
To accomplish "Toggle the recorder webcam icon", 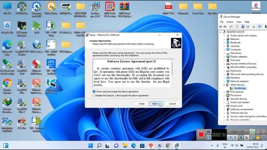I will pyautogui.click(x=241, y=137).
